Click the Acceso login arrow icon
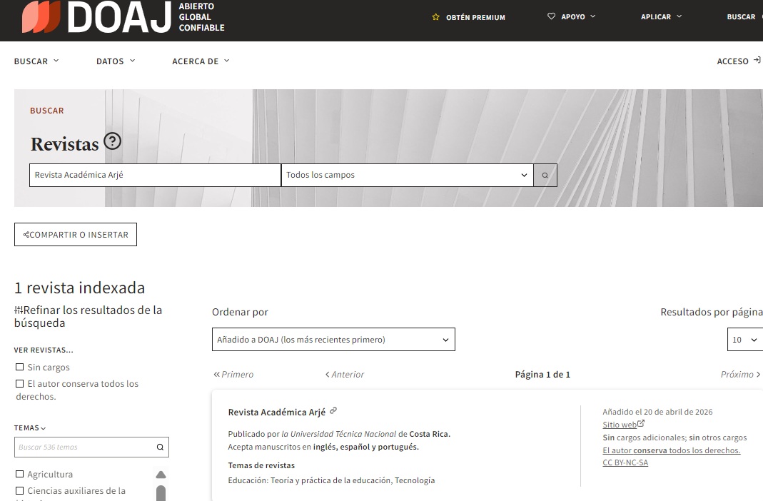The image size is (763, 501). pyautogui.click(x=757, y=61)
